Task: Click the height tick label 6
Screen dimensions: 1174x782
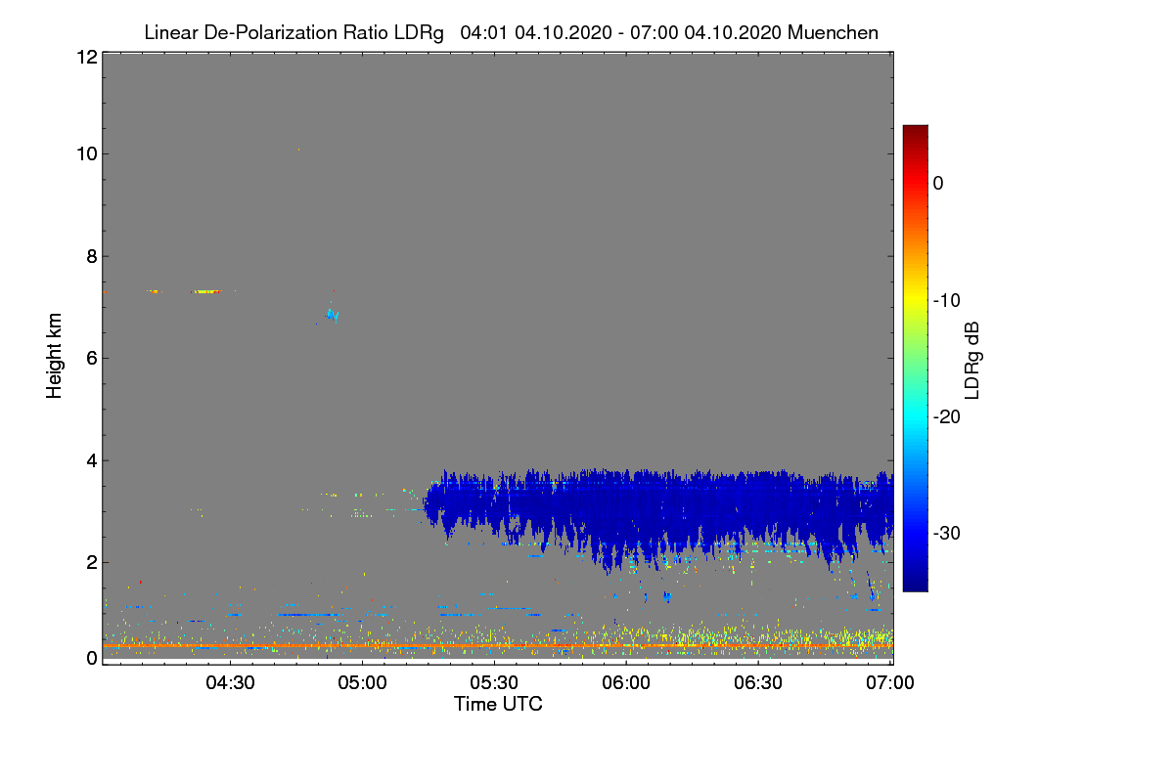Action: (x=91, y=358)
